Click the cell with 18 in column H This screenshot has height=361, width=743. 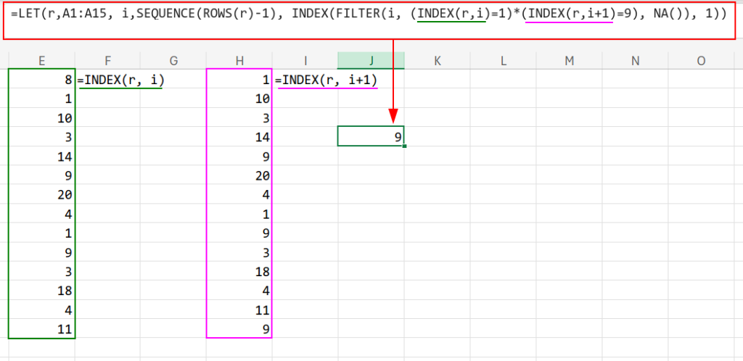point(239,271)
